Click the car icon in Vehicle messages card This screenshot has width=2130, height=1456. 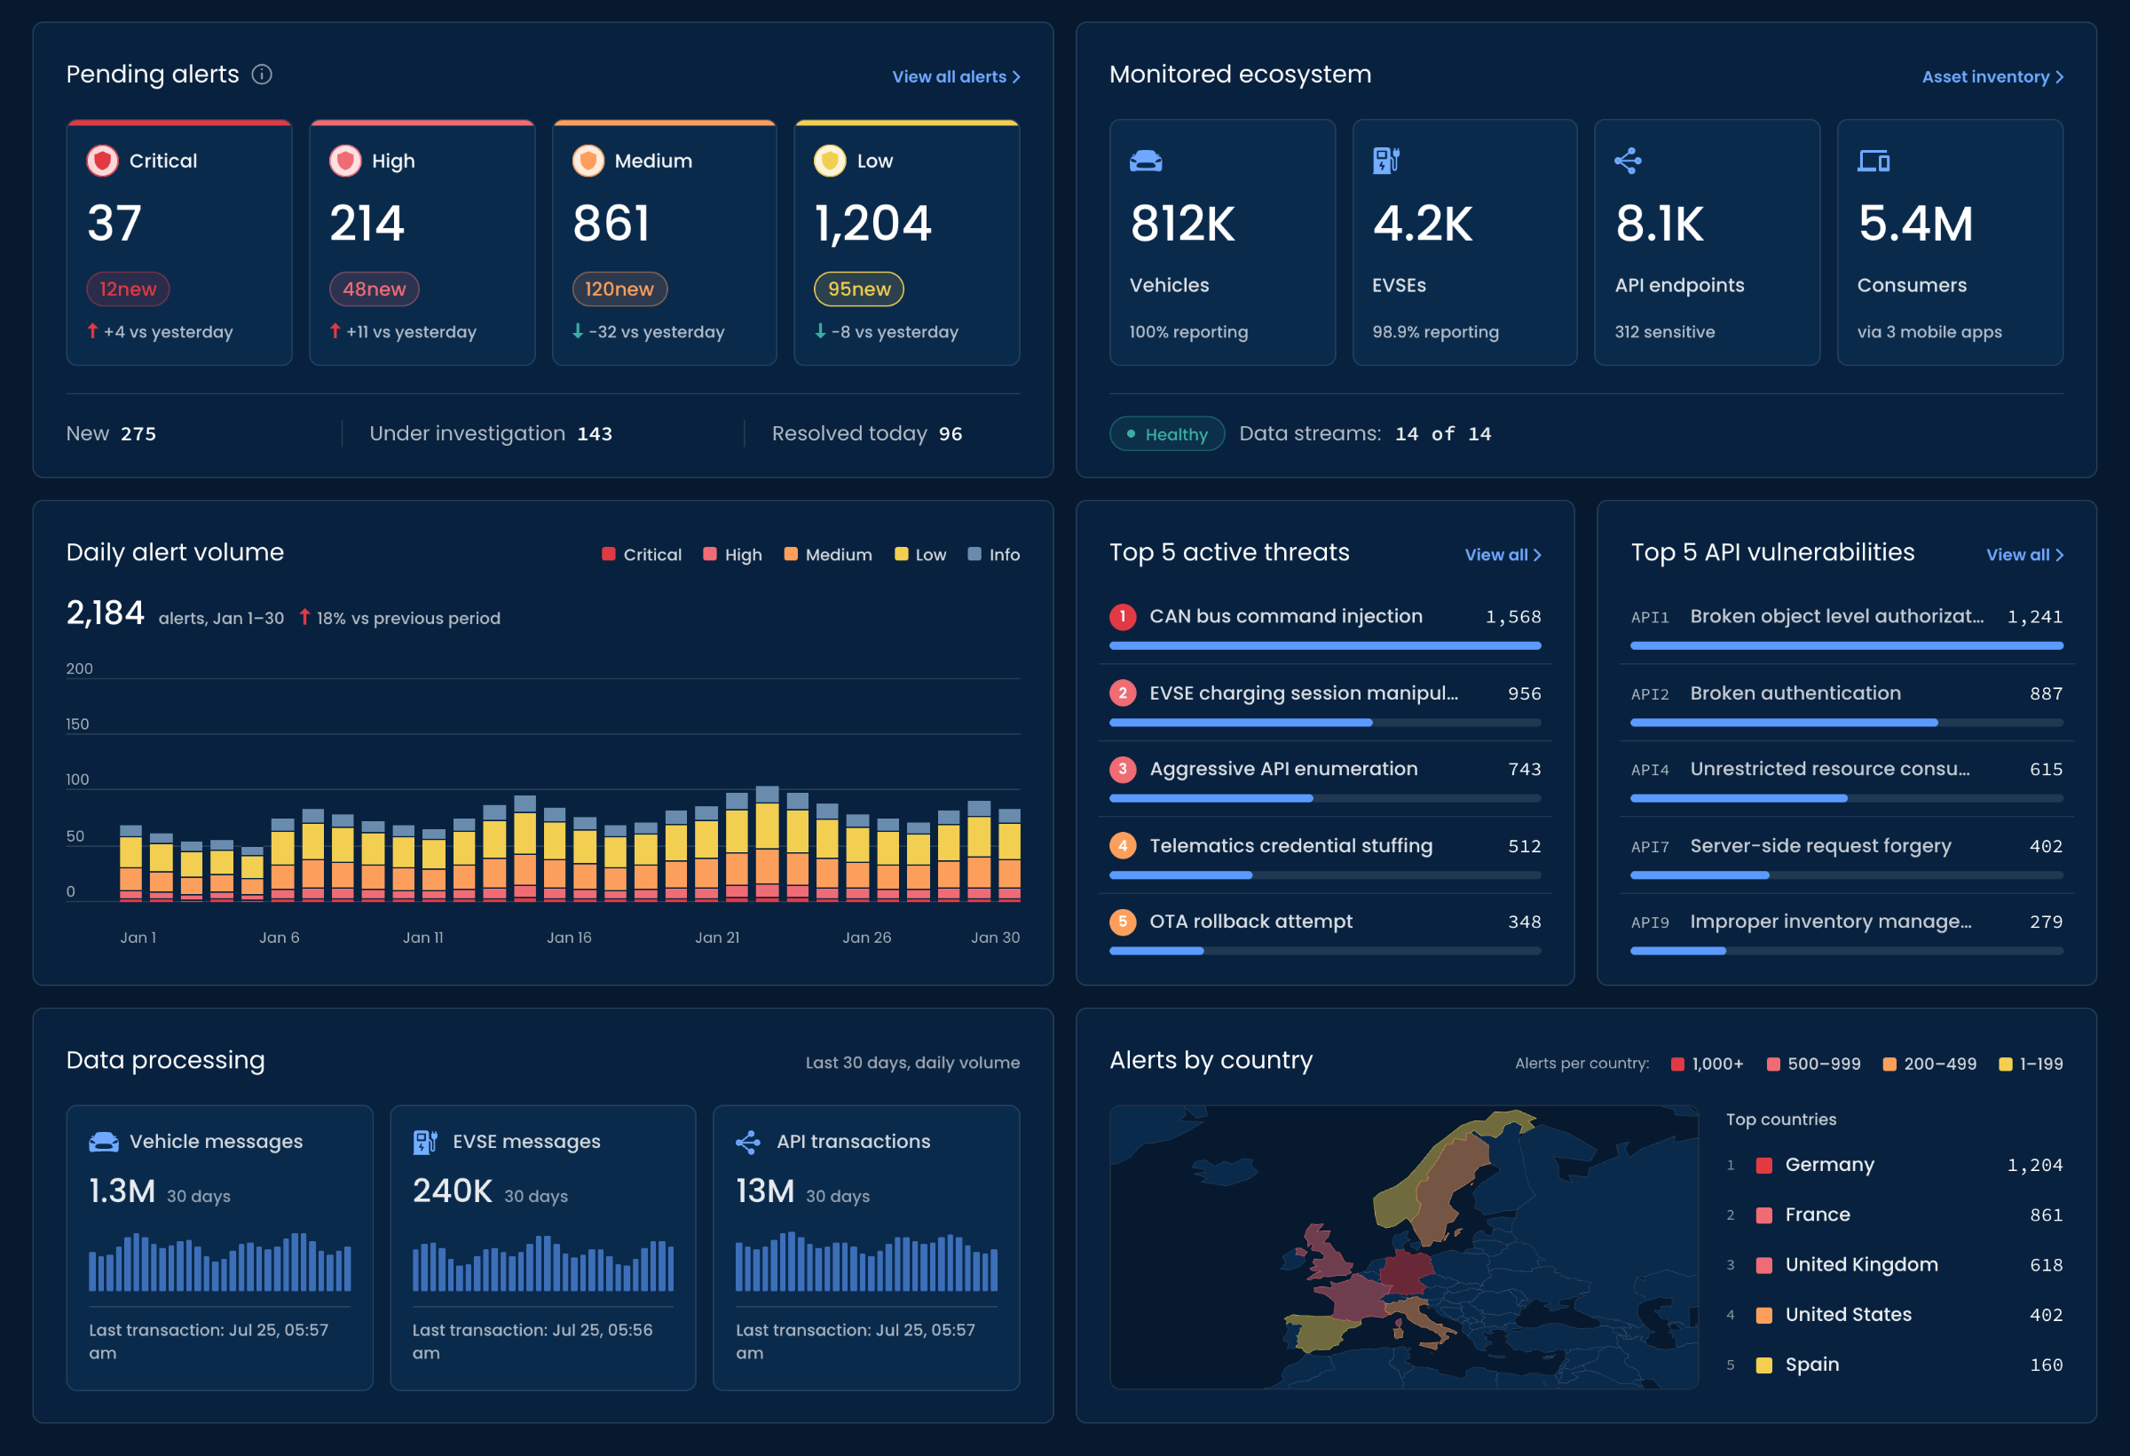point(104,1142)
